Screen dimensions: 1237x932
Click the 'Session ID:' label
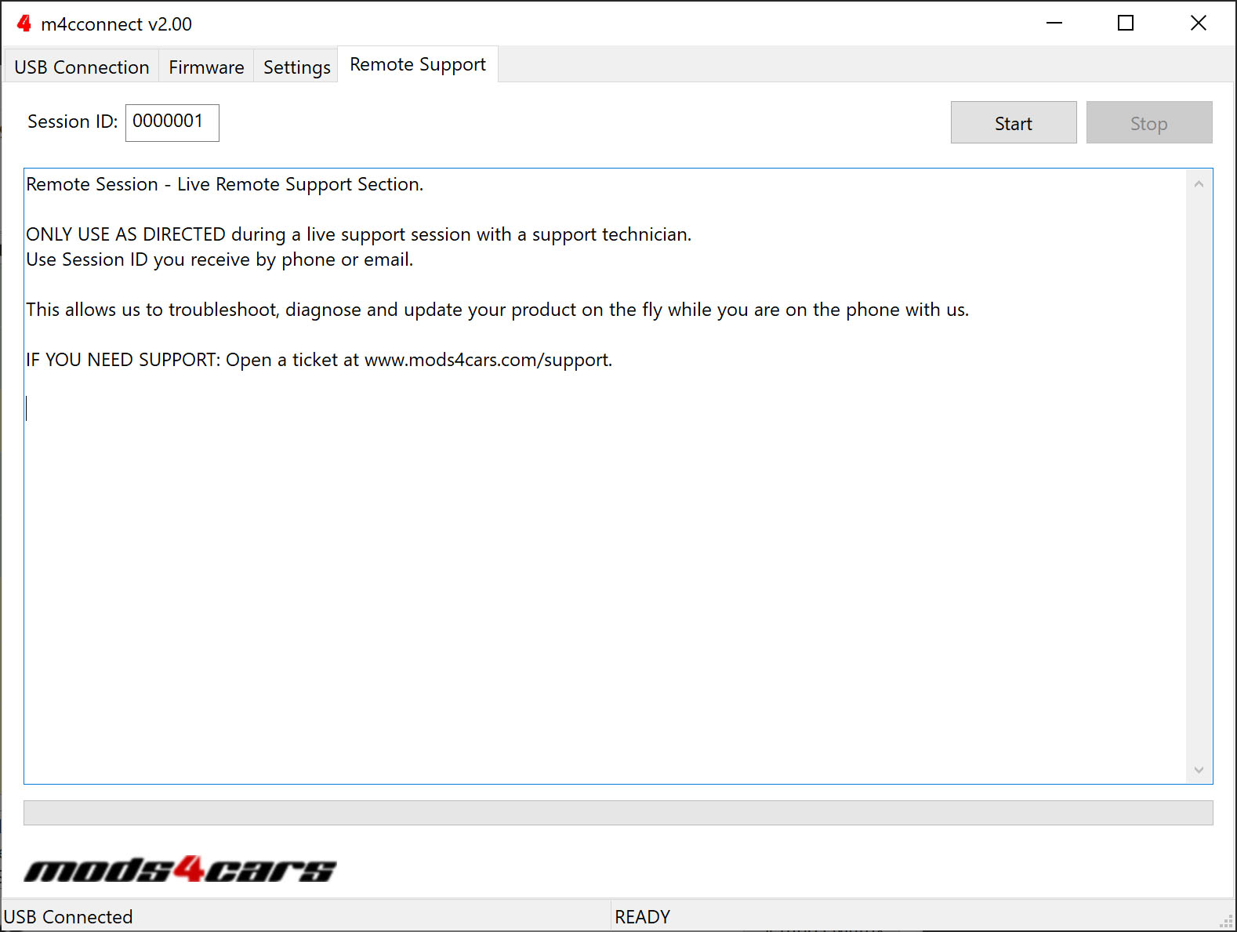pyautogui.click(x=73, y=121)
